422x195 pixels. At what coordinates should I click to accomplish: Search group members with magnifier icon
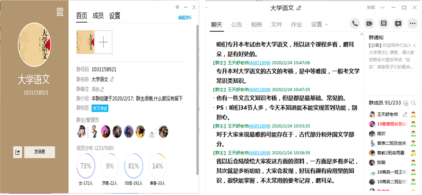pos(413,103)
